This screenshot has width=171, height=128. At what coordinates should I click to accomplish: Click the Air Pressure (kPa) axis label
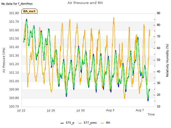(4, 60)
